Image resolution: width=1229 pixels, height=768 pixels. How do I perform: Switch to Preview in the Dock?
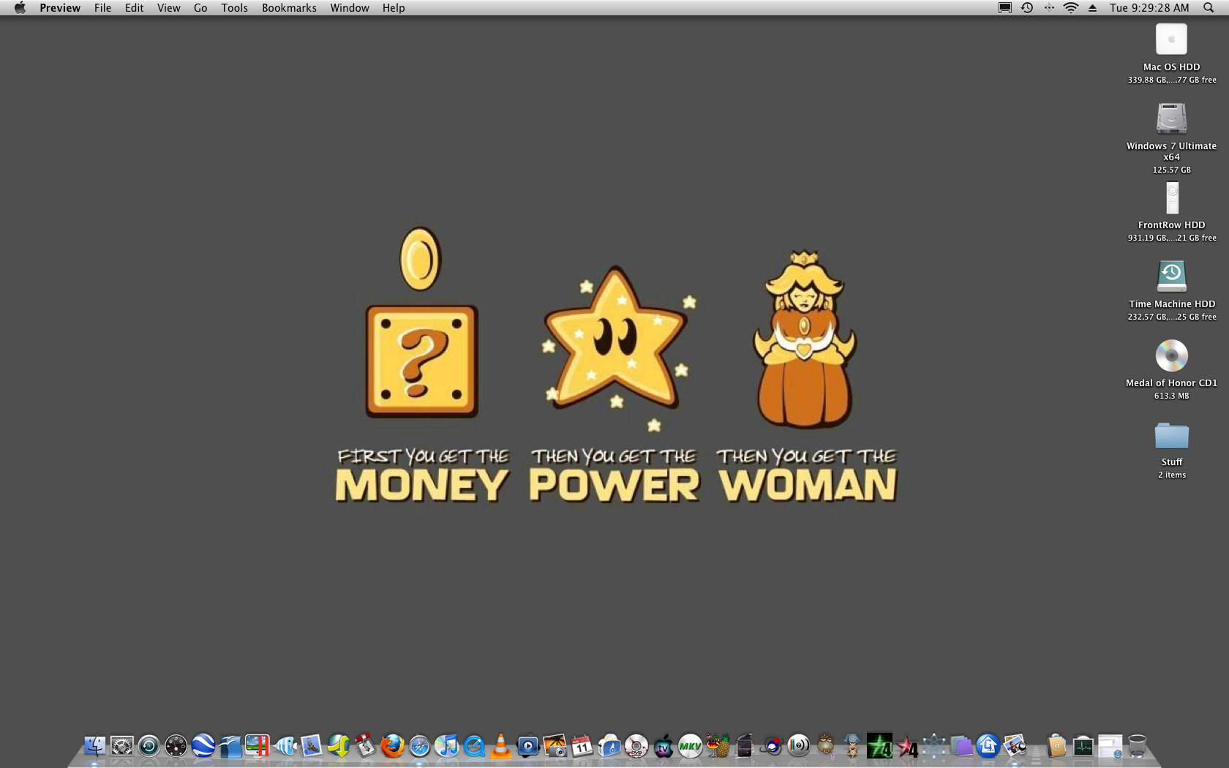pos(1015,746)
